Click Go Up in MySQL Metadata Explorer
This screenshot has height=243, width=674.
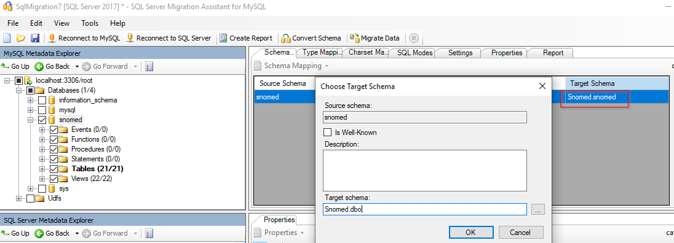tap(15, 66)
